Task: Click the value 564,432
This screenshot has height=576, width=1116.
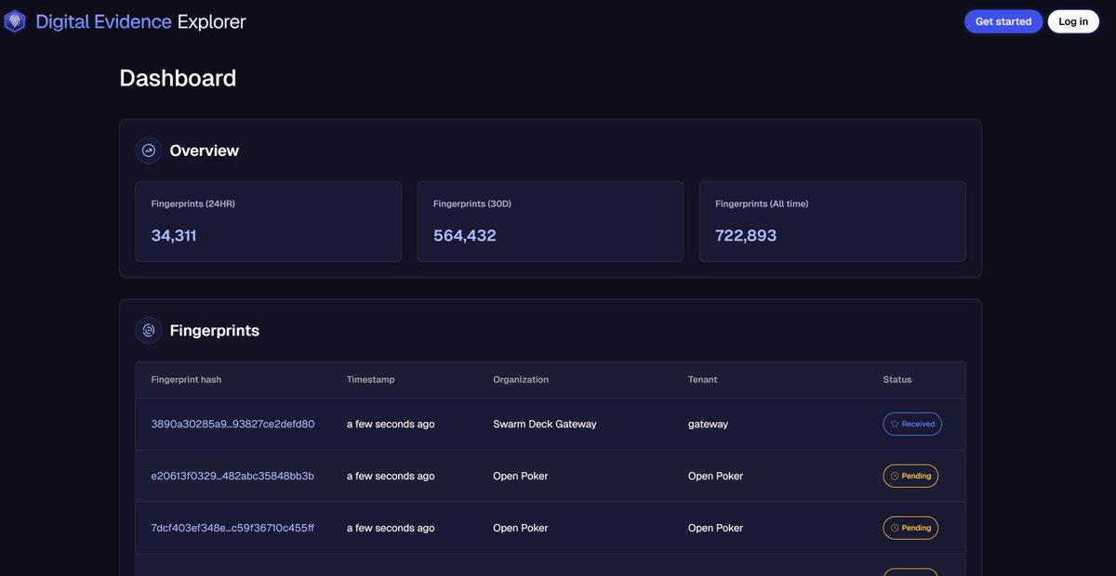Action: [x=465, y=236]
